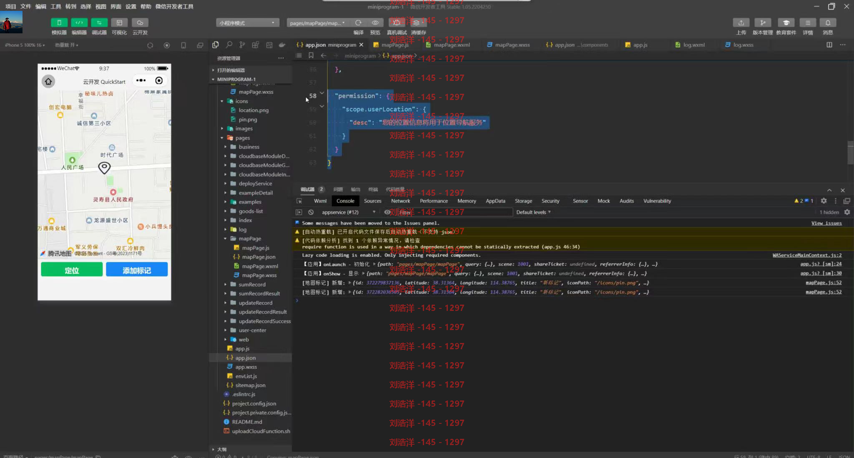The image size is (854, 458).
Task: Open the Visualization view
Action: 119,23
